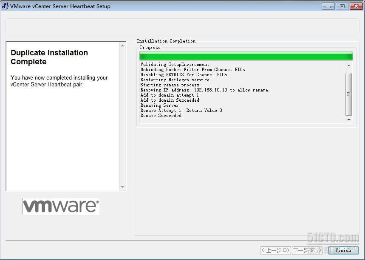Select log line 'Rename Attempt 1. Return Value 0.'
365x260 pixels.
click(182, 111)
